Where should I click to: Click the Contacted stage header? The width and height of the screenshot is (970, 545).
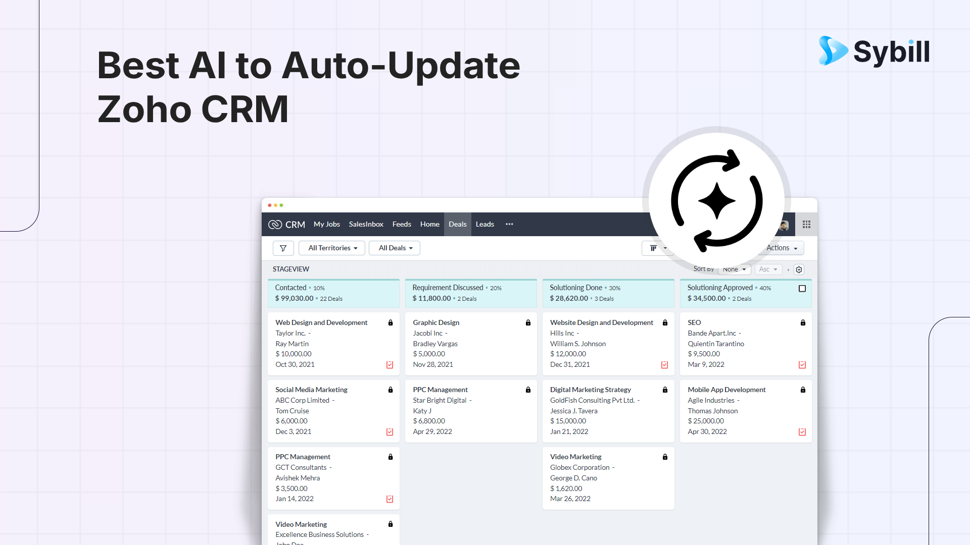[333, 293]
